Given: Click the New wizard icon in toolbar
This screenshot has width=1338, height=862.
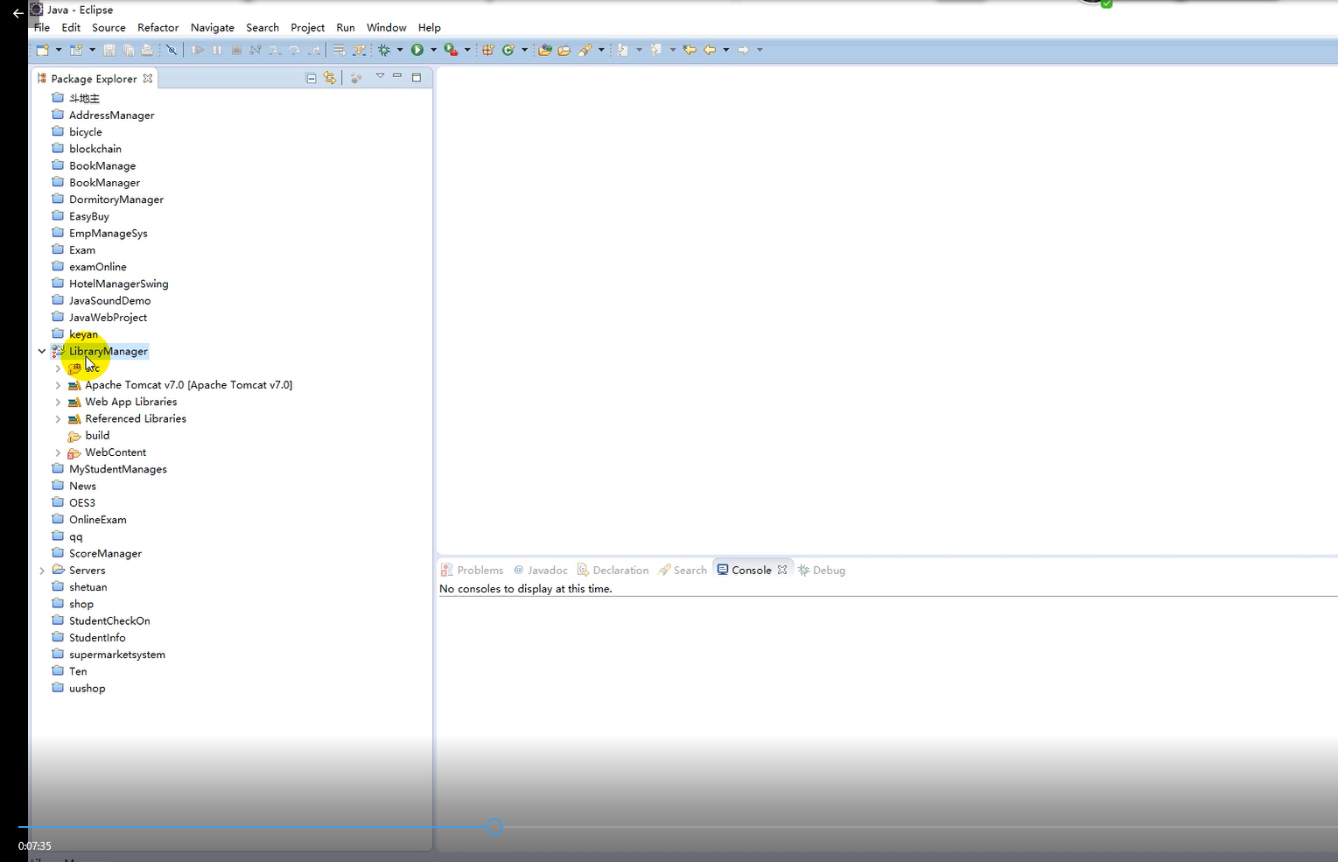Looking at the screenshot, I should tap(42, 50).
